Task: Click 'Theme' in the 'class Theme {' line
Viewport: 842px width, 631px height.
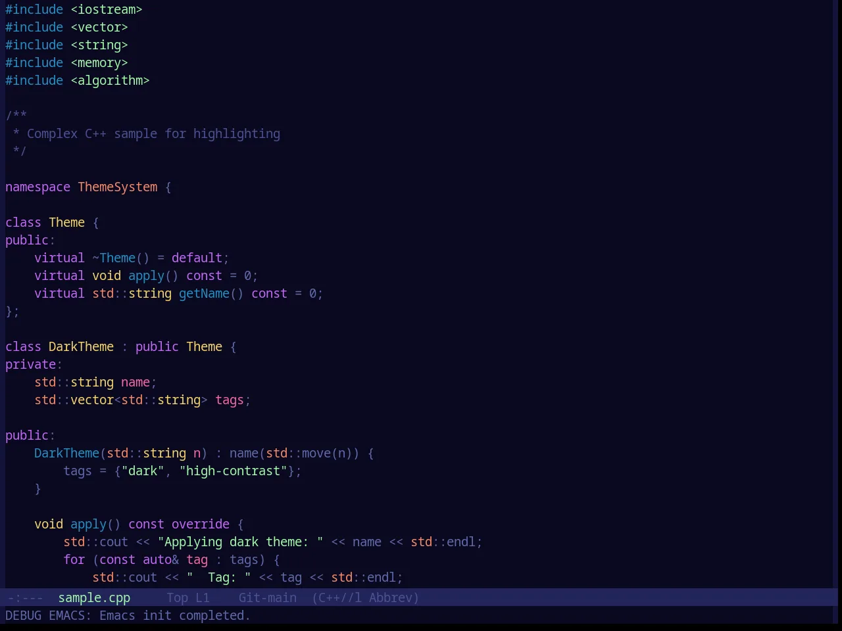Action: 66,223
